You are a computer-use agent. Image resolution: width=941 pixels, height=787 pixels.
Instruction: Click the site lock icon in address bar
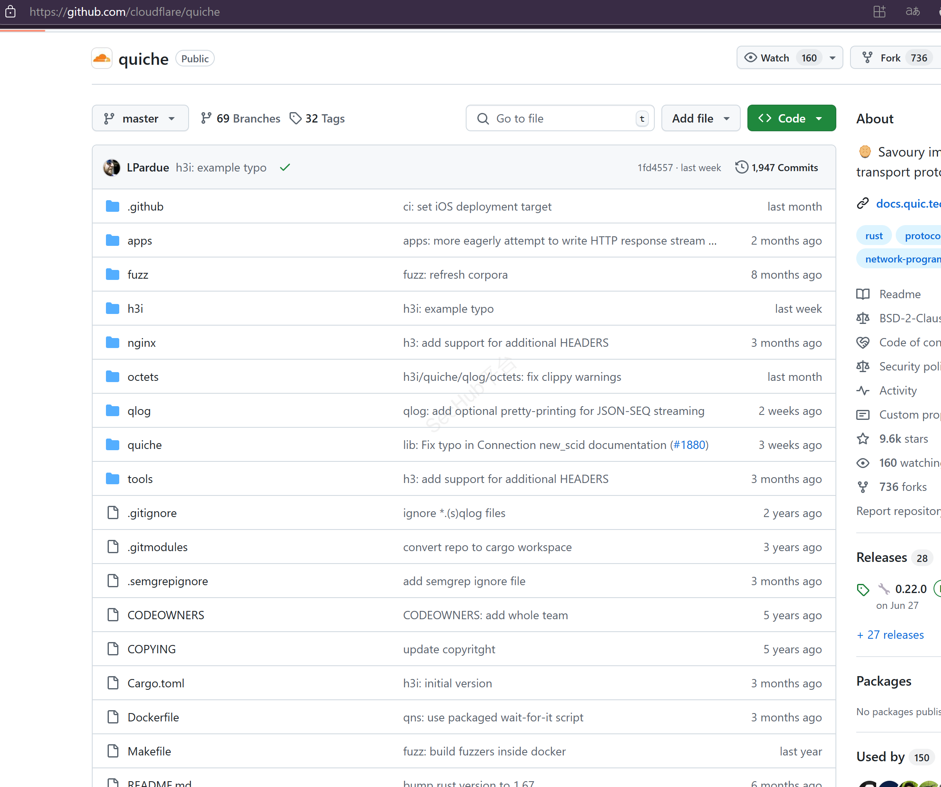11,12
